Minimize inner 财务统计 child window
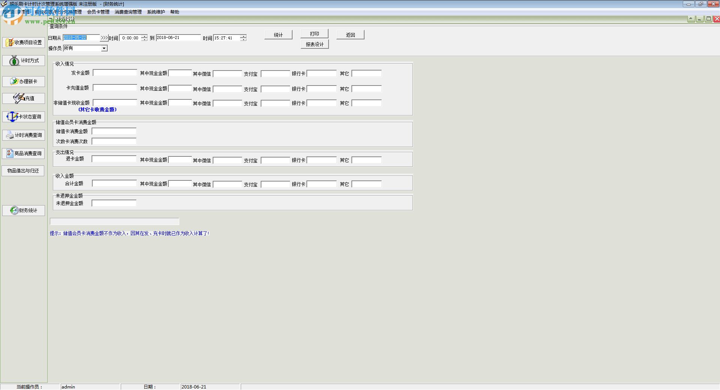 point(700,19)
